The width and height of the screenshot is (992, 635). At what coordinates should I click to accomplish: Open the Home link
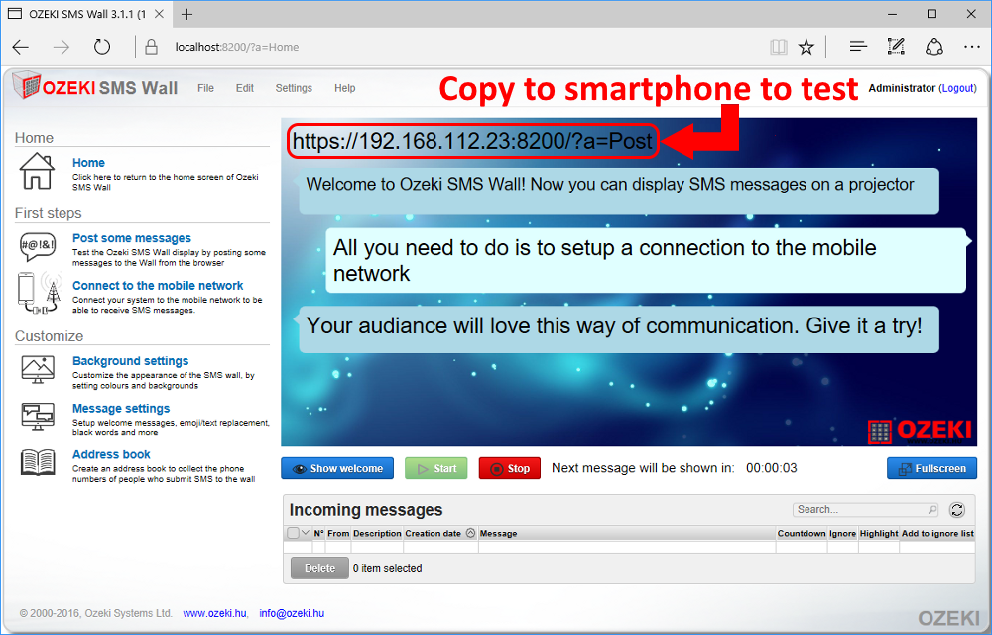88,163
